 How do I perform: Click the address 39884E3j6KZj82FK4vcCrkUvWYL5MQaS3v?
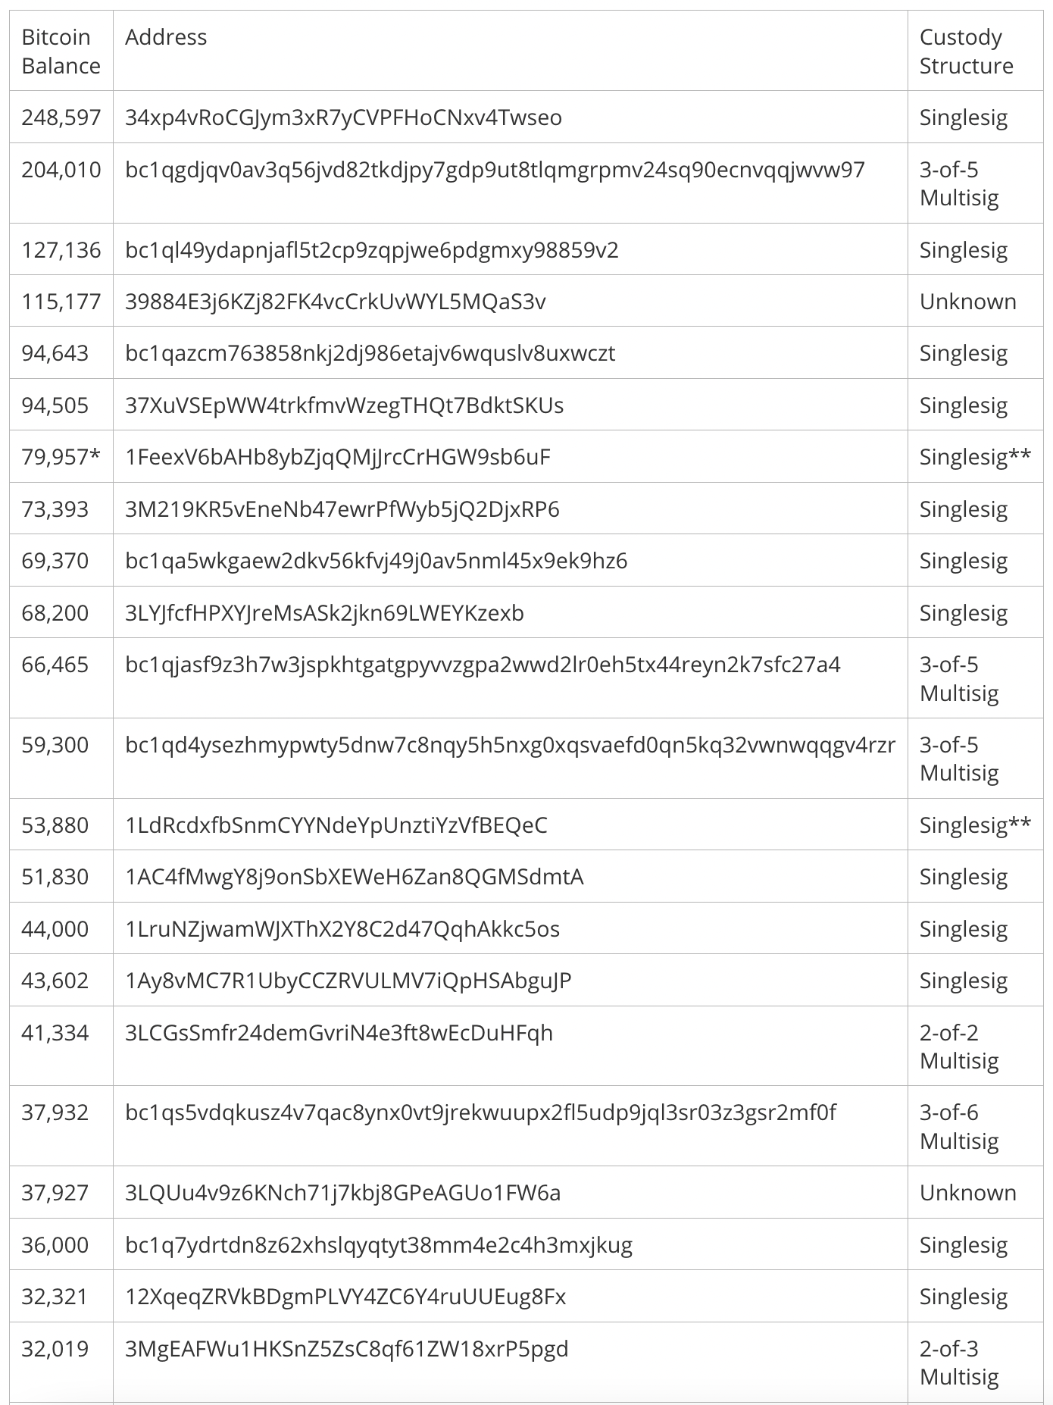tap(335, 302)
